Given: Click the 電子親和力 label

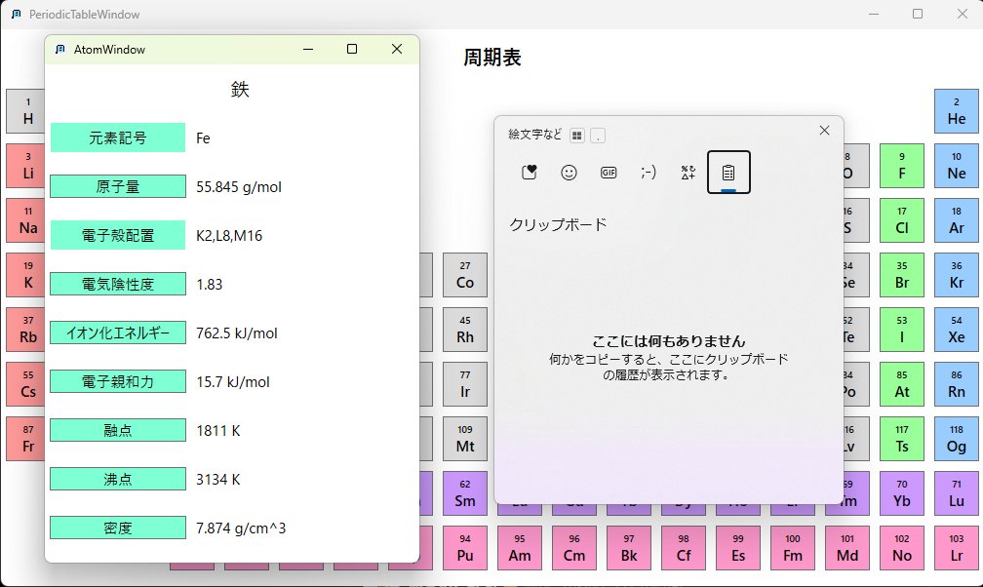Looking at the screenshot, I should 118,381.
